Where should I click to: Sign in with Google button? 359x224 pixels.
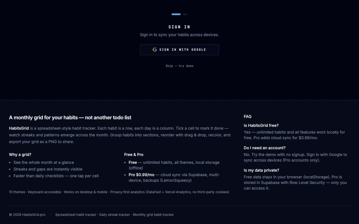[180, 50]
